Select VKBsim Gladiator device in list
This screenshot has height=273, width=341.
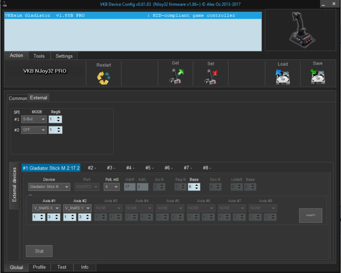133,15
